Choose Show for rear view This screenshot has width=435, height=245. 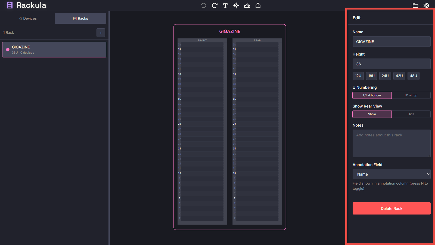pos(372,114)
